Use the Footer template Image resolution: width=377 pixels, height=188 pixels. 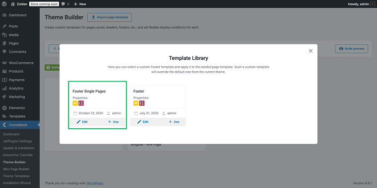pos(174,122)
